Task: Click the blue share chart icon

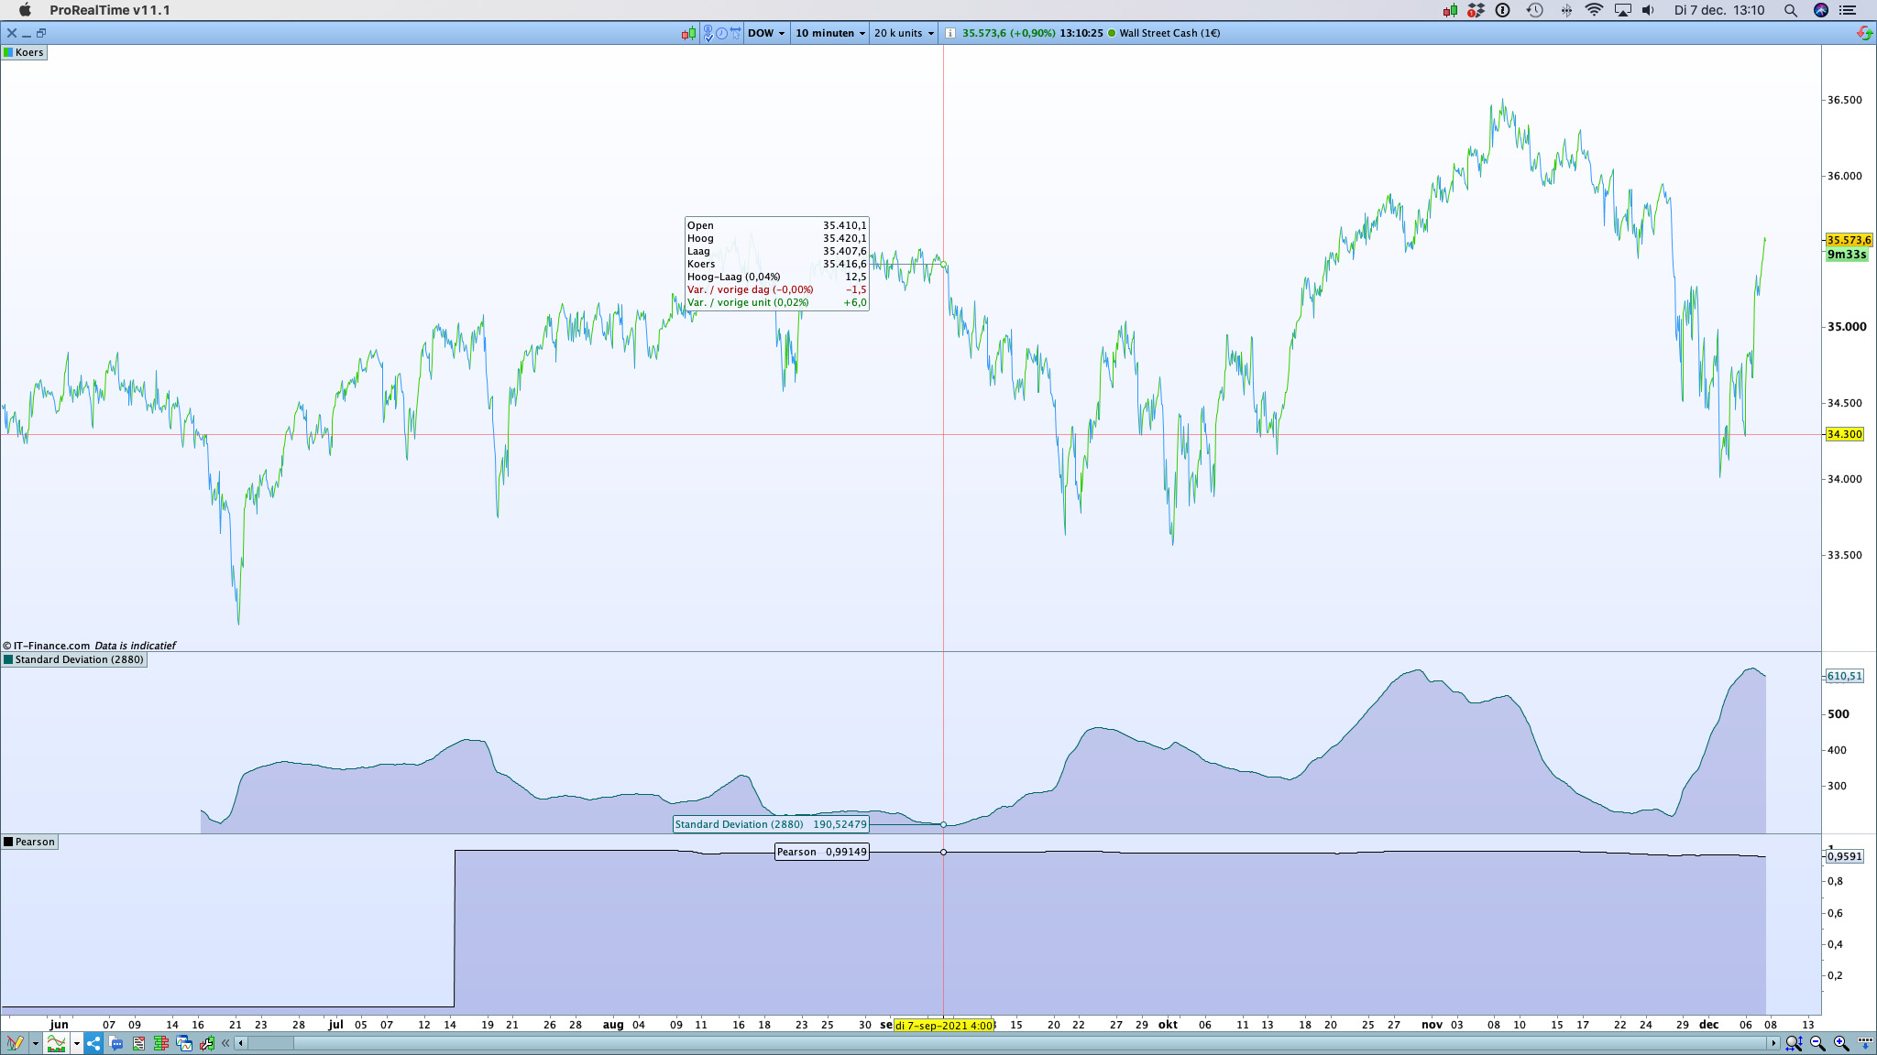Action: tap(93, 1043)
